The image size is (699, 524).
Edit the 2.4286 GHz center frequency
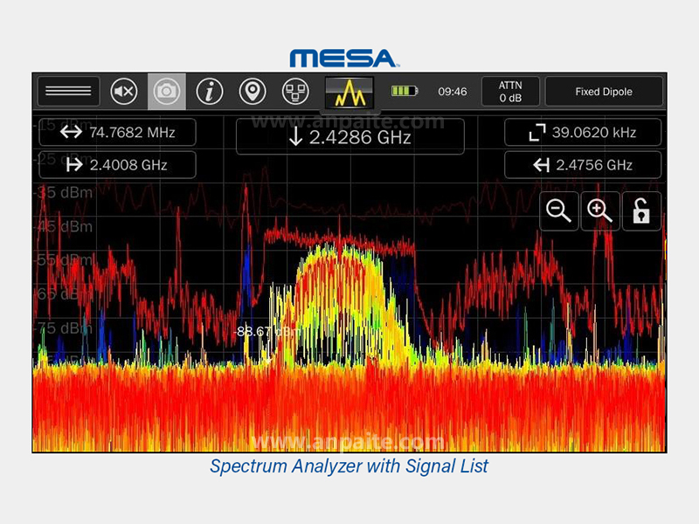click(x=349, y=137)
